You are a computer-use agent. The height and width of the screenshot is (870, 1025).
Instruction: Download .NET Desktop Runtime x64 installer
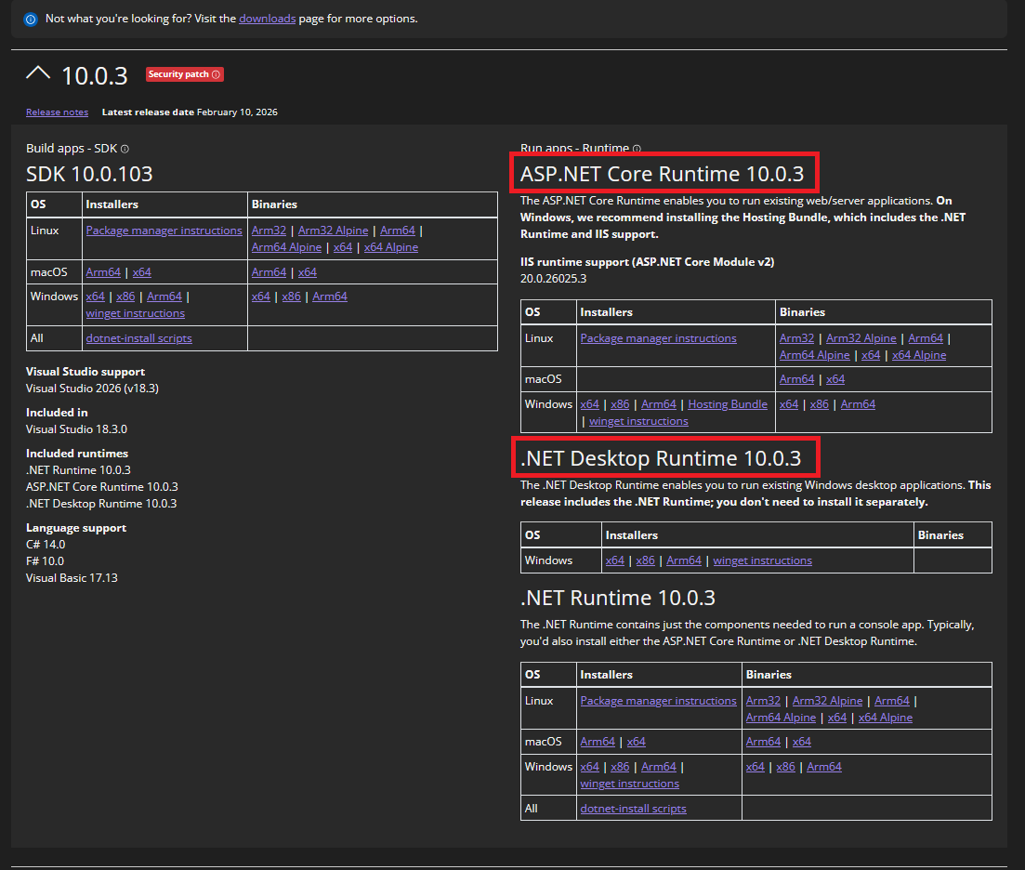615,560
